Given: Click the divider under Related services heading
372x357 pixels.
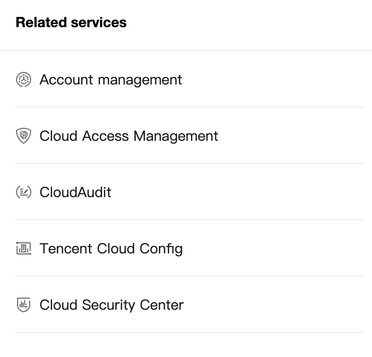Looking at the screenshot, I should pos(186,51).
